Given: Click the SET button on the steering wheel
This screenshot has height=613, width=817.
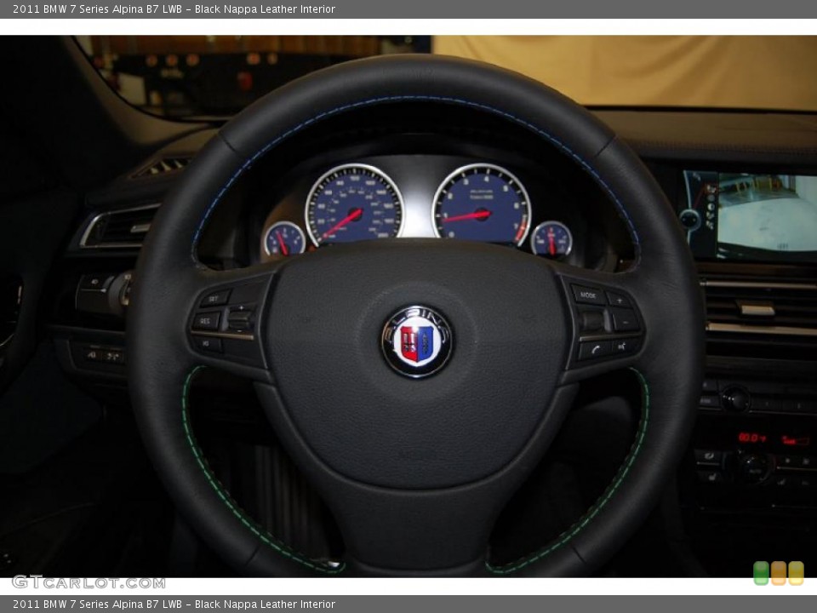Looking at the screenshot, I should pos(214,299).
